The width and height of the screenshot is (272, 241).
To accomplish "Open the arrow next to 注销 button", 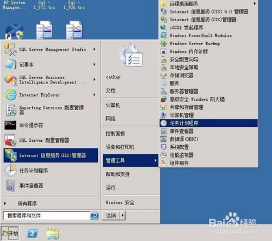I will (x=123, y=215).
